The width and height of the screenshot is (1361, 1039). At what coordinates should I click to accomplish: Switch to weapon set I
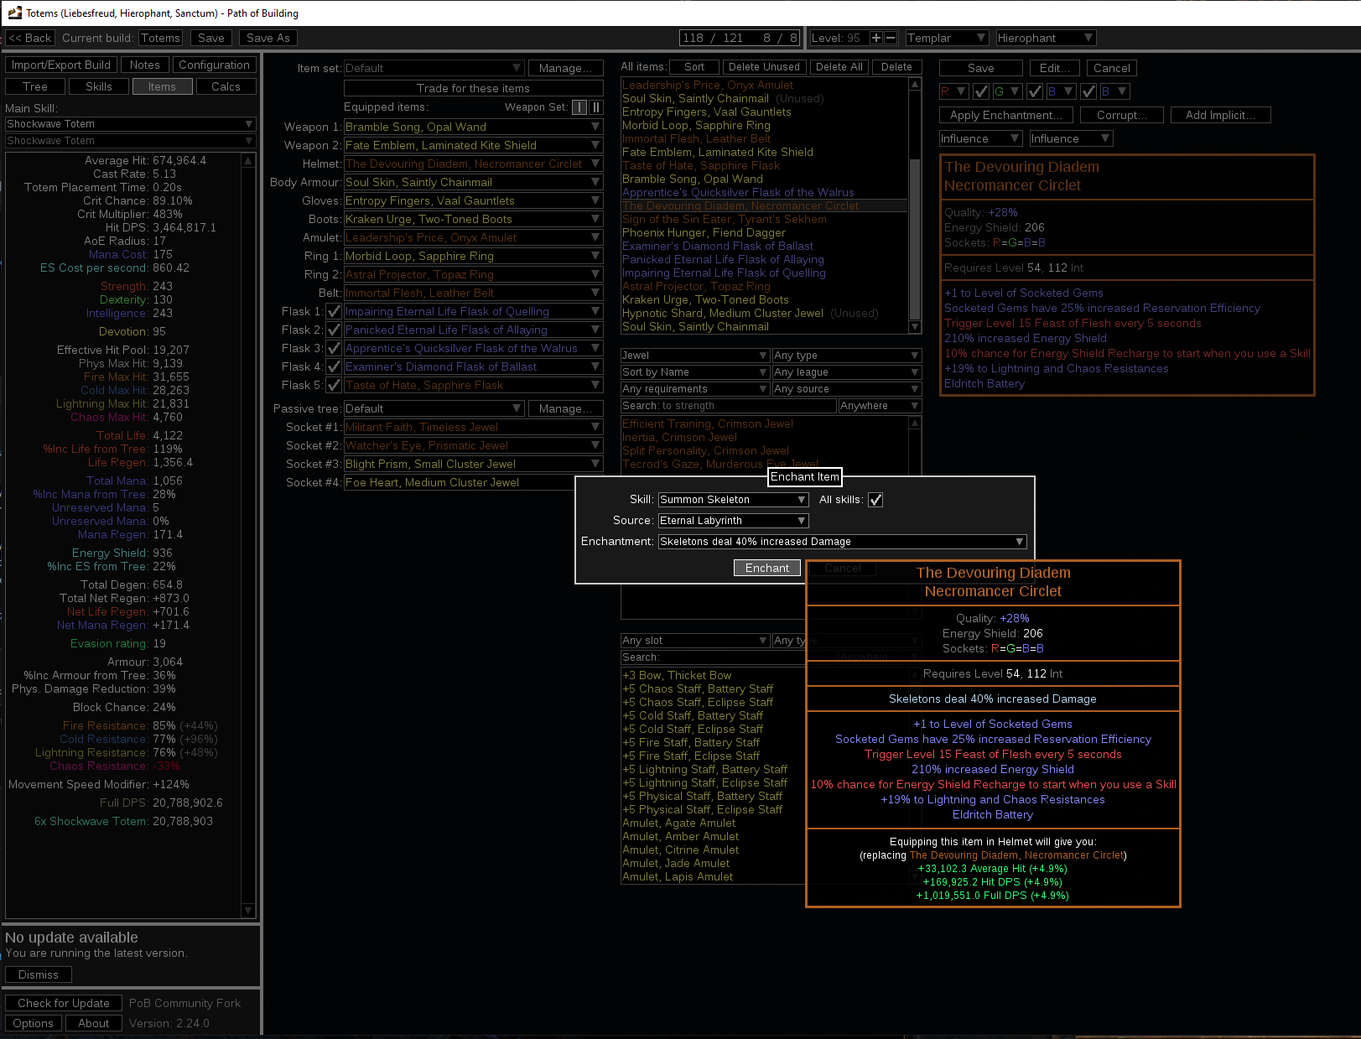[579, 107]
